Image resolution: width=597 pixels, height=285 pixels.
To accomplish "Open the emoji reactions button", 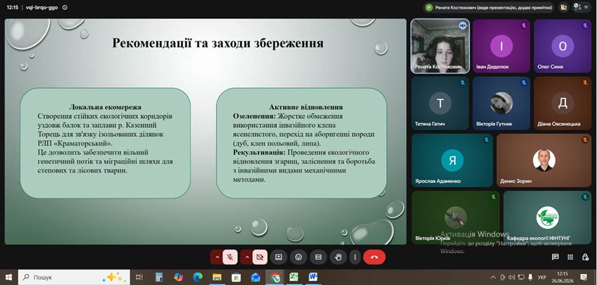I will 298,257.
